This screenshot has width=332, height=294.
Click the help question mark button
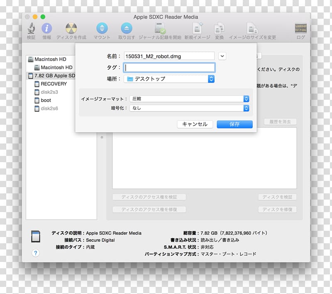36,253
